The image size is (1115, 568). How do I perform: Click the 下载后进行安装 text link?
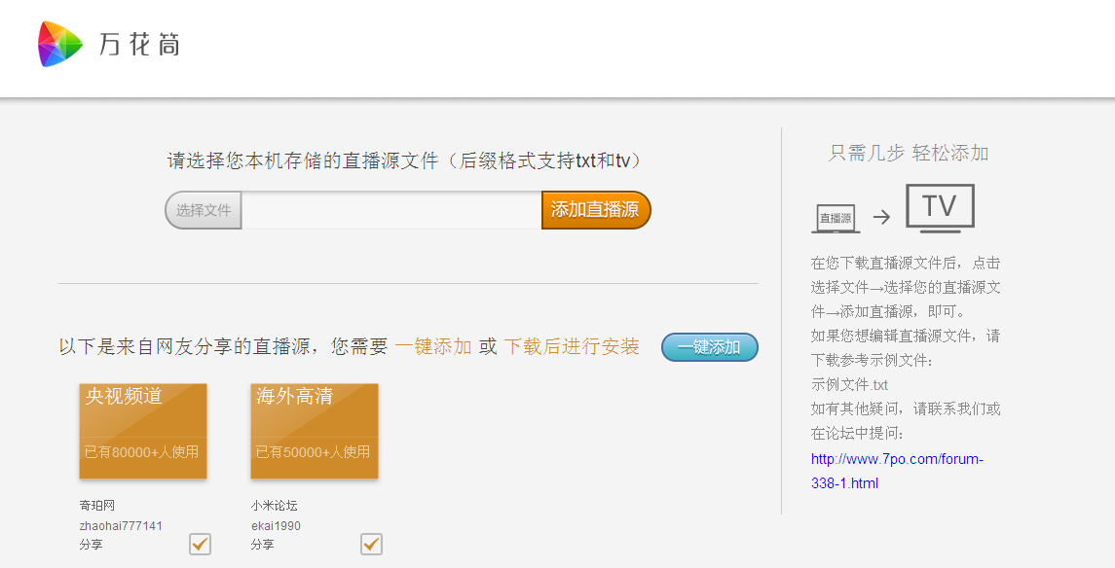[x=572, y=346]
